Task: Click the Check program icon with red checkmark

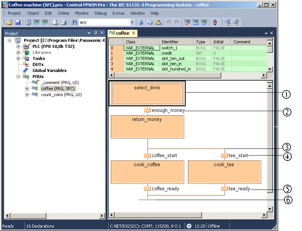Action: click(x=187, y=23)
